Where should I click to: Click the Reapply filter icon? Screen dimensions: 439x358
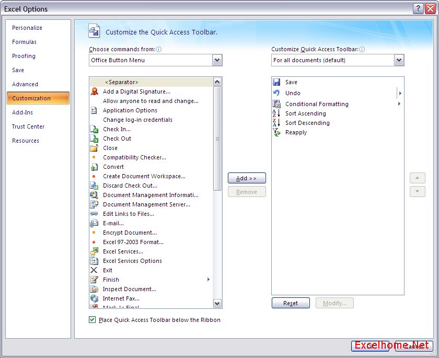click(x=276, y=132)
